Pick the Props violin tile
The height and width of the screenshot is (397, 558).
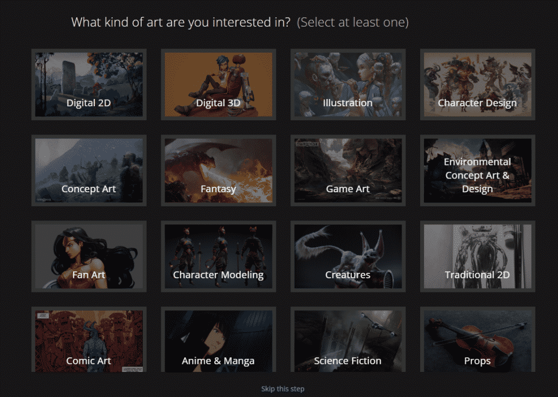477,339
